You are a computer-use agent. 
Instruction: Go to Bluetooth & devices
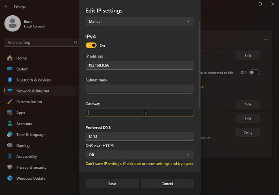(42, 80)
